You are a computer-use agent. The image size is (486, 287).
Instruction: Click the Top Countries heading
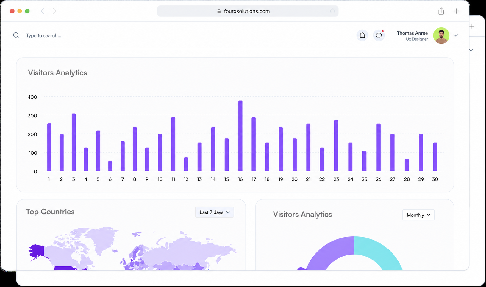(50, 212)
